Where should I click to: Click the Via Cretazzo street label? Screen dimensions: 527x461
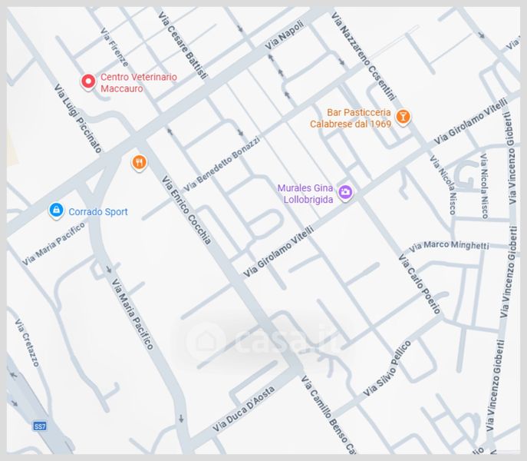27,343
